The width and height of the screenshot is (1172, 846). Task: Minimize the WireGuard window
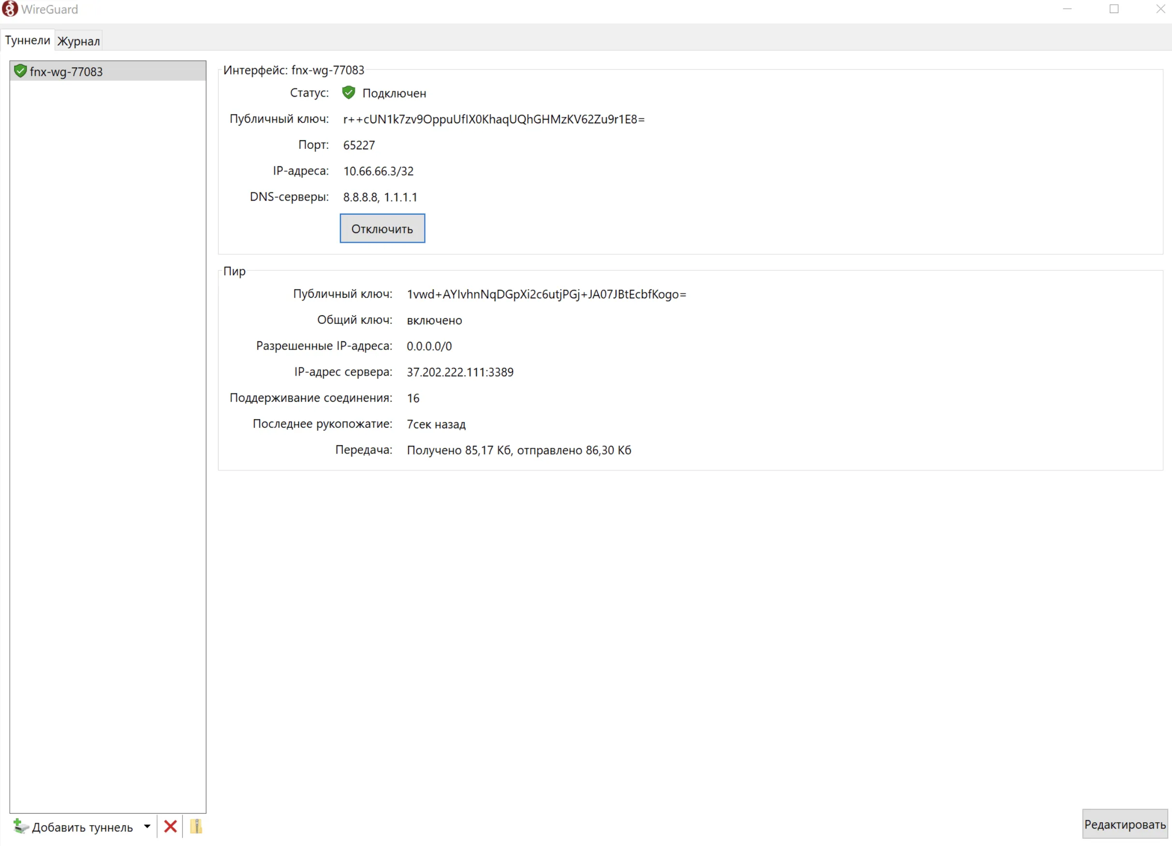[1067, 9]
